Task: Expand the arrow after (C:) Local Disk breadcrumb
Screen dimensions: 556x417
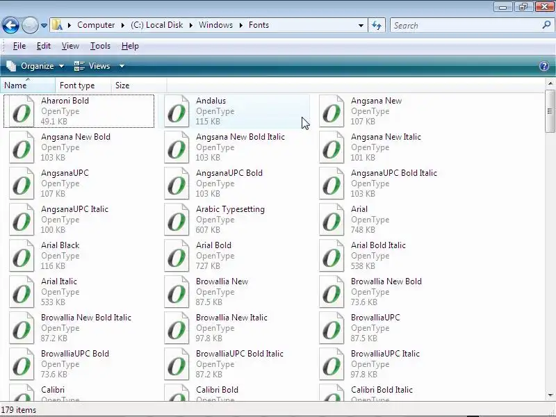Action: click(x=190, y=25)
